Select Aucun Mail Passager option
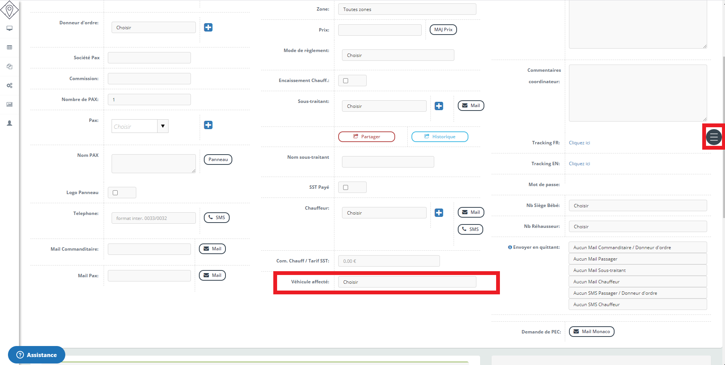This screenshot has height=365, width=725. (637, 259)
